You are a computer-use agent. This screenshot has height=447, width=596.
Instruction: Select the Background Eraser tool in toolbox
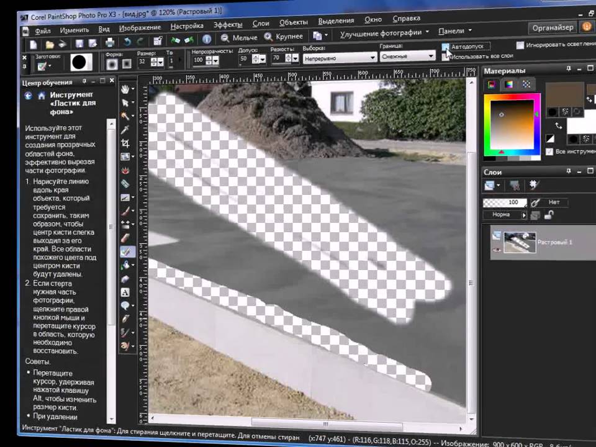click(127, 251)
